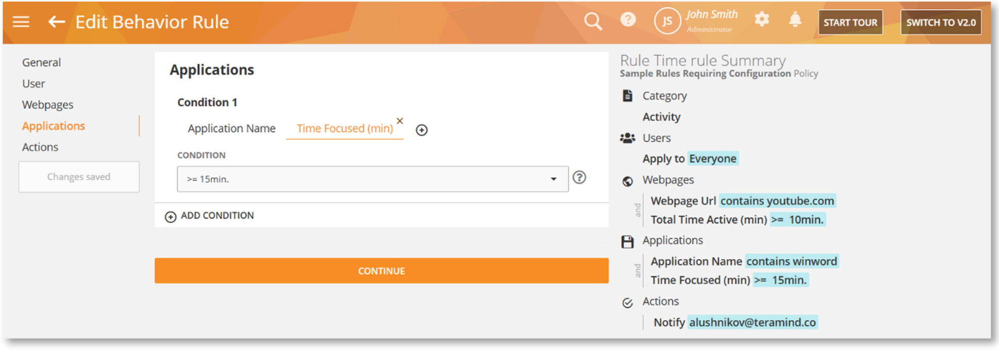Screen dimensions: 999x351
Task: Click John Smith username
Action: (x=711, y=14)
